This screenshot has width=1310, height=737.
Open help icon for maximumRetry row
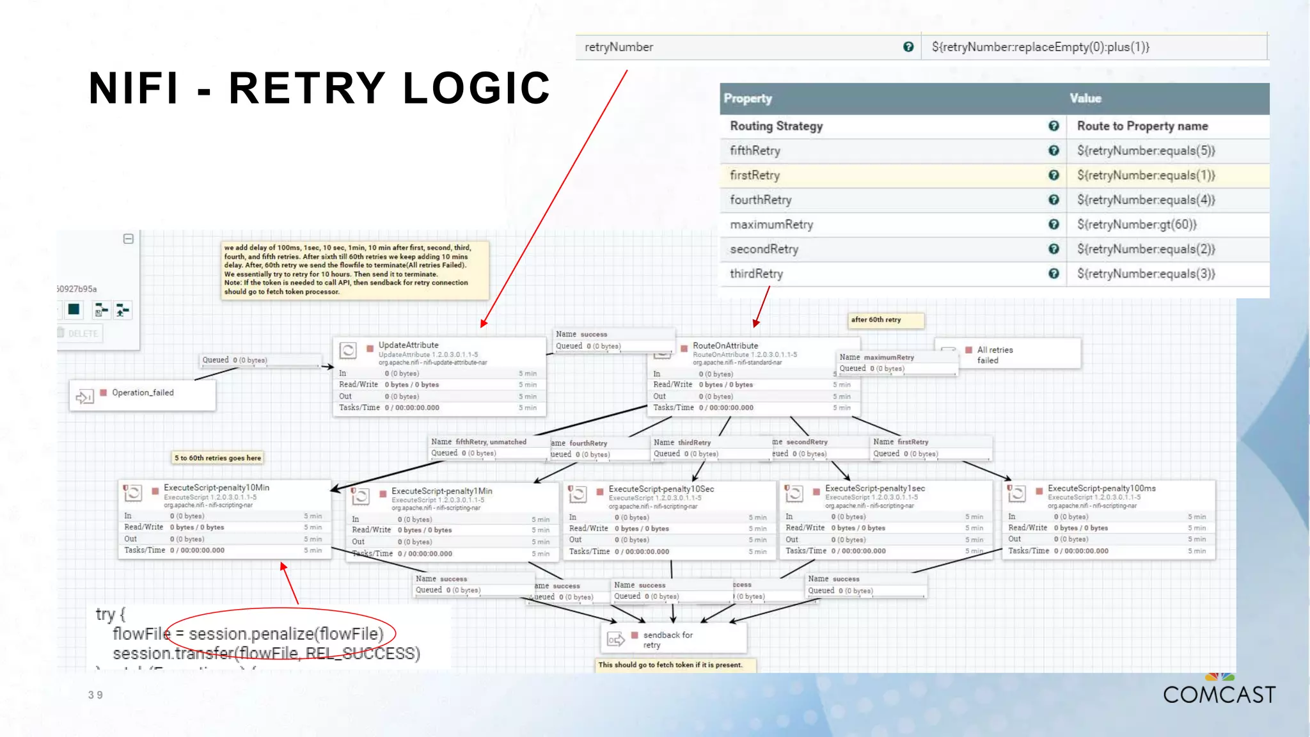(1054, 224)
